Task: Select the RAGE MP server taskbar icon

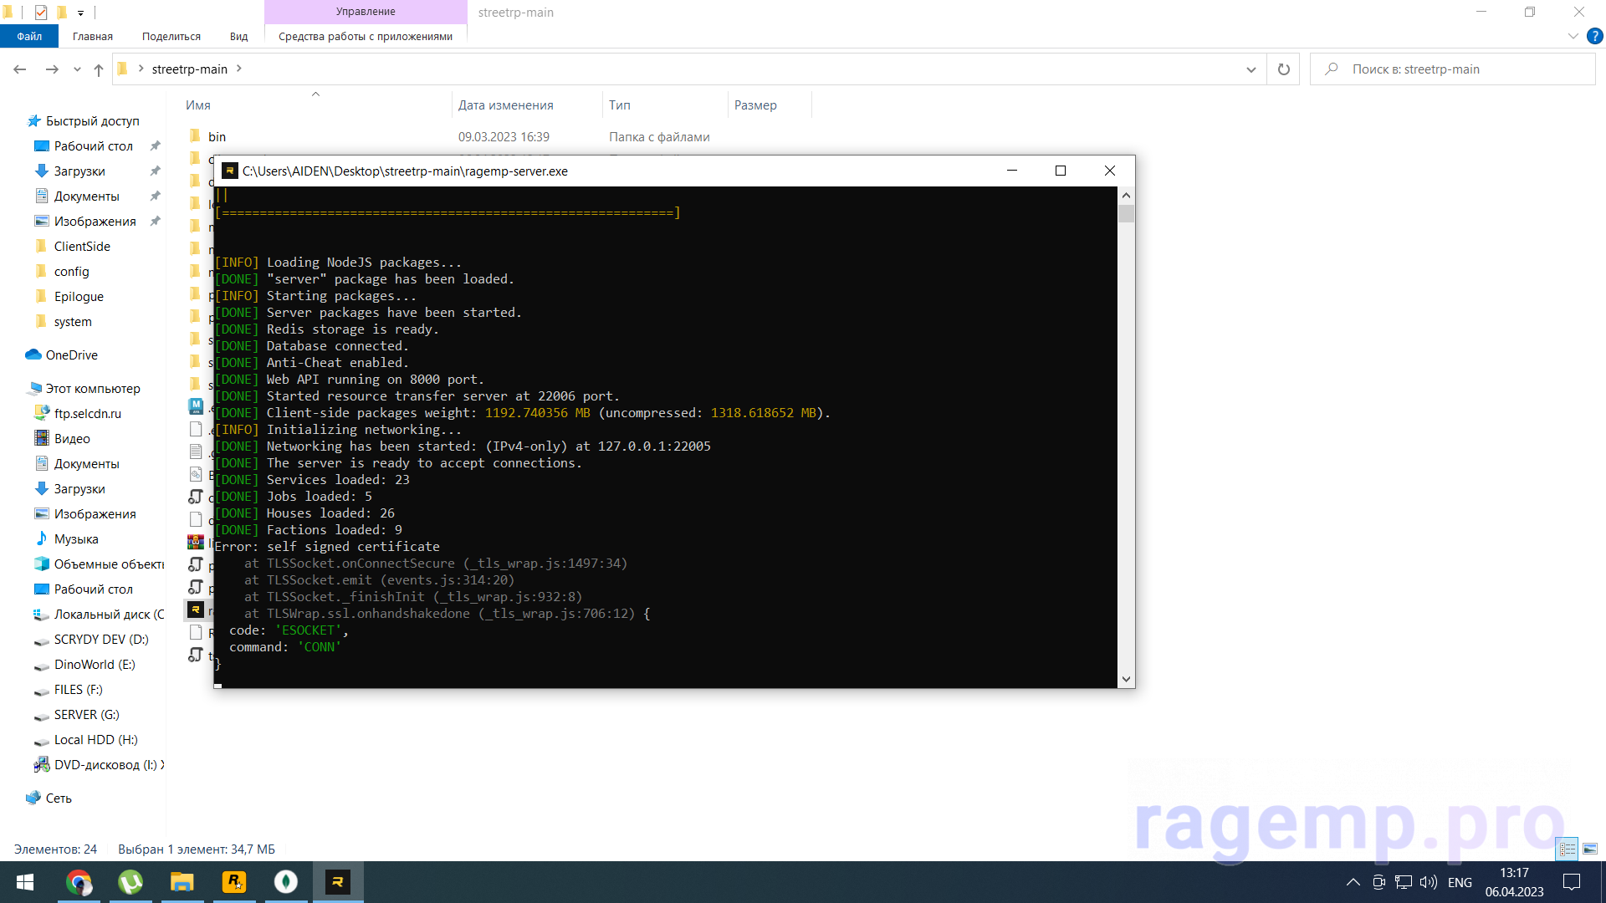Action: 338,882
